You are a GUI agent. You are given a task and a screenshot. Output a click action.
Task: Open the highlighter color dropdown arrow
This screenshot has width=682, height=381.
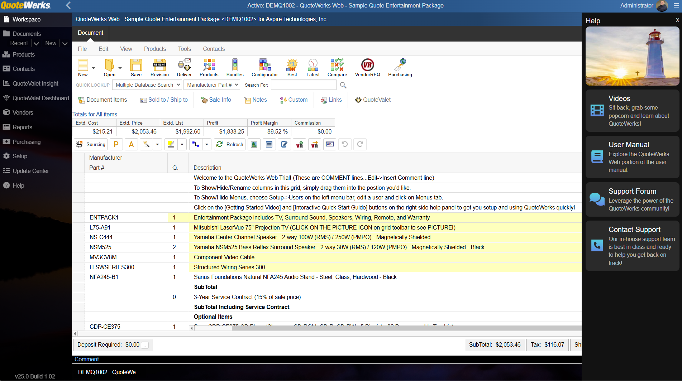182,144
